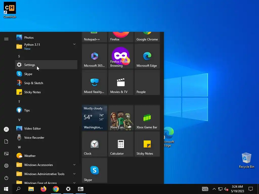This screenshot has height=194, width=259.
Task: Expand Windows Ease of Access folder
Action: pyautogui.click(x=46, y=181)
